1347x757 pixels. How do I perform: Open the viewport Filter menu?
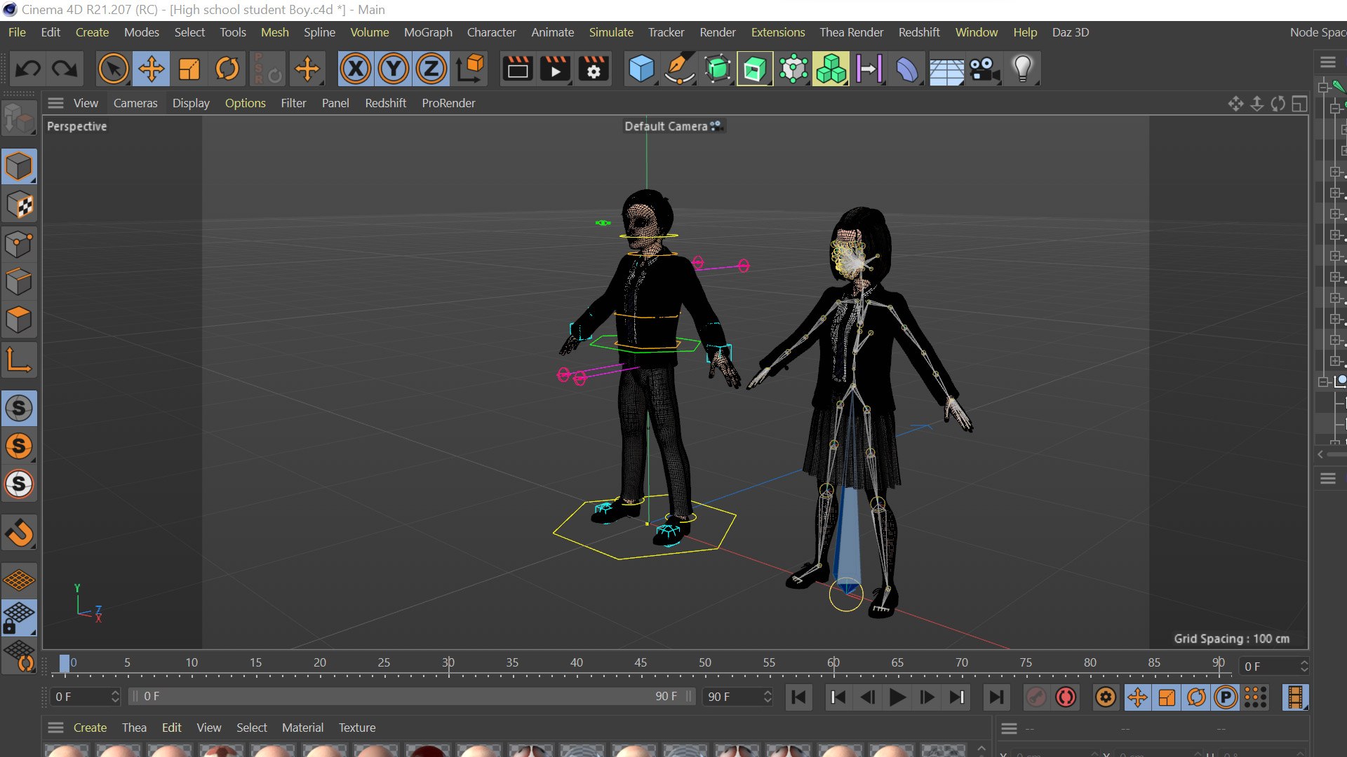click(x=293, y=103)
